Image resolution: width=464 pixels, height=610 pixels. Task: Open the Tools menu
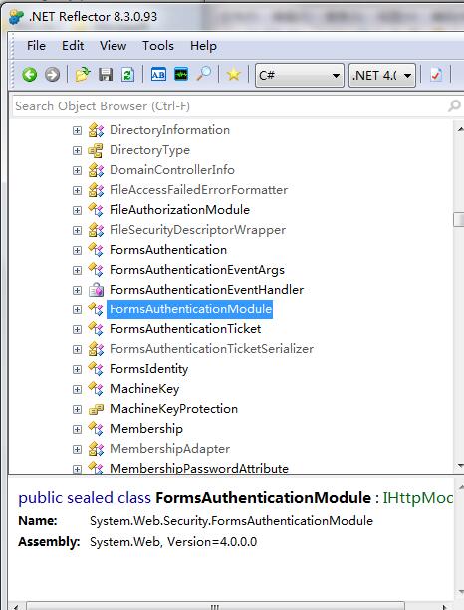(158, 46)
